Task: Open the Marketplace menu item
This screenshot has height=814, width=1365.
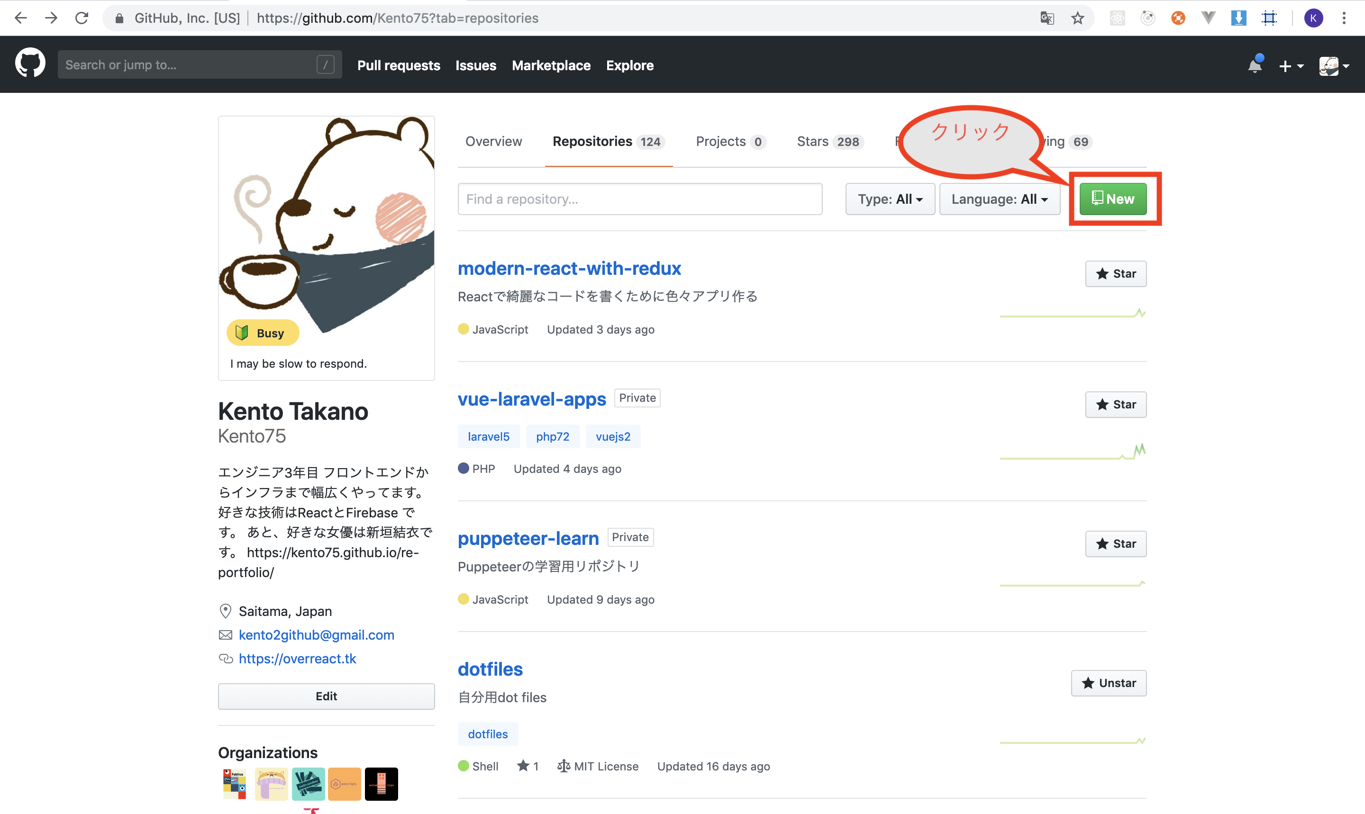Action: (551, 65)
